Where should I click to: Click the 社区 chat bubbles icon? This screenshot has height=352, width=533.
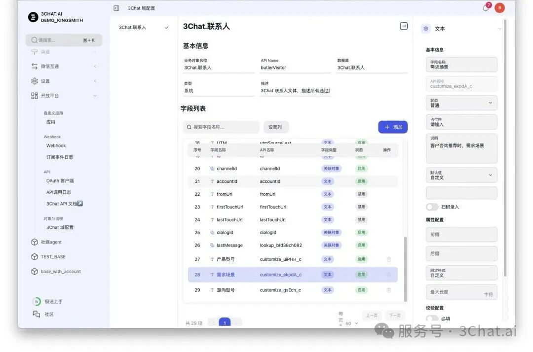[x=36, y=314]
